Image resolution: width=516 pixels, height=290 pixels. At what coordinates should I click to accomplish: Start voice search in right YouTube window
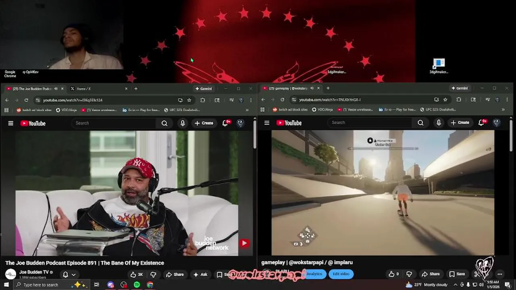[x=439, y=123]
